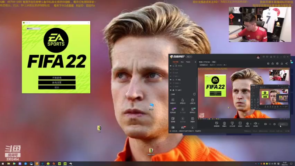Select the first (red highlighted) scene tab

coord(176,62)
